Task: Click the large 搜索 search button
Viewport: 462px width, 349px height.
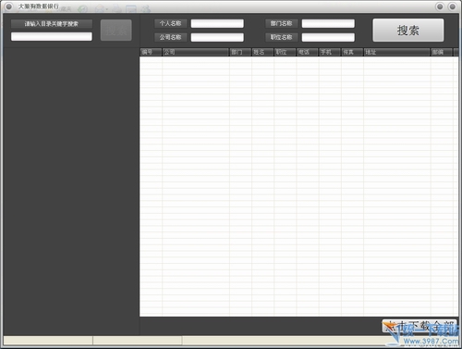Action: click(x=408, y=31)
